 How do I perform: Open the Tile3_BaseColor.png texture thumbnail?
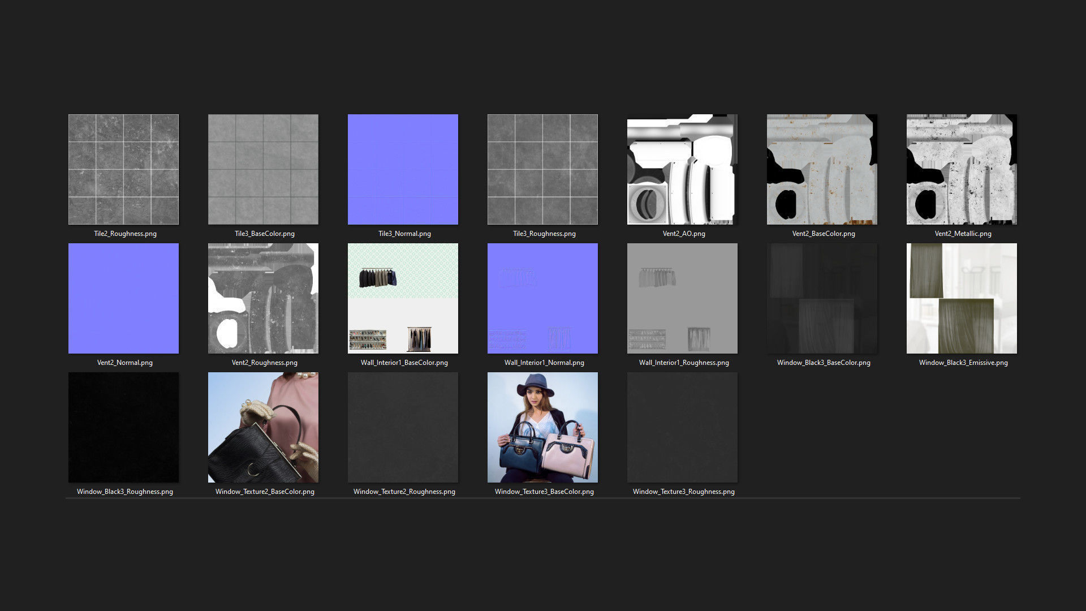[263, 169]
